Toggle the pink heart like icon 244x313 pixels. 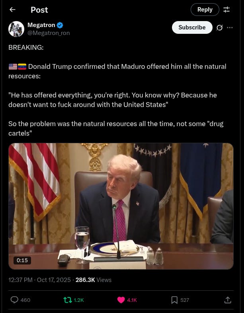click(121, 300)
